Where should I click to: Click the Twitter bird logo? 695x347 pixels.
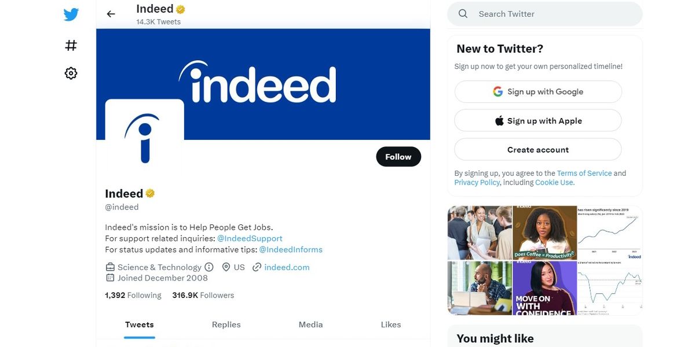71,14
